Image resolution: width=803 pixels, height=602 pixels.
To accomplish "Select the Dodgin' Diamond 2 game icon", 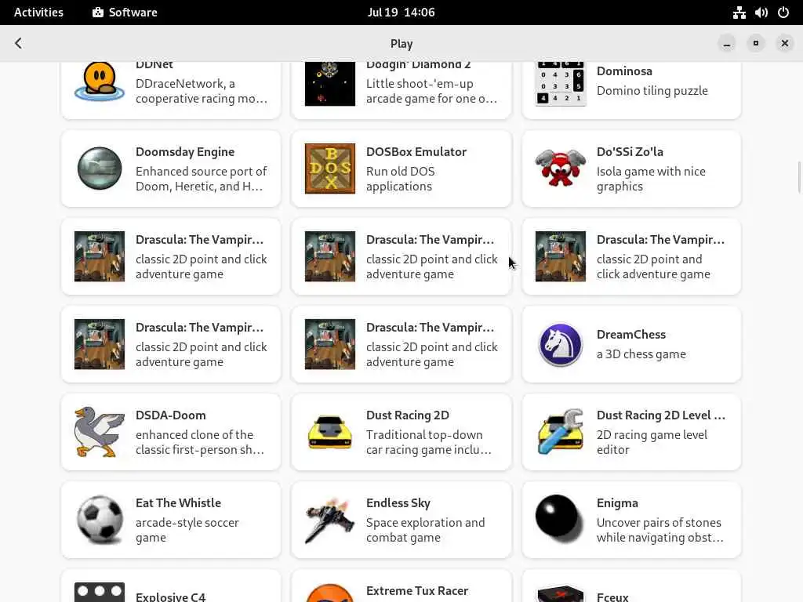I will pyautogui.click(x=330, y=84).
